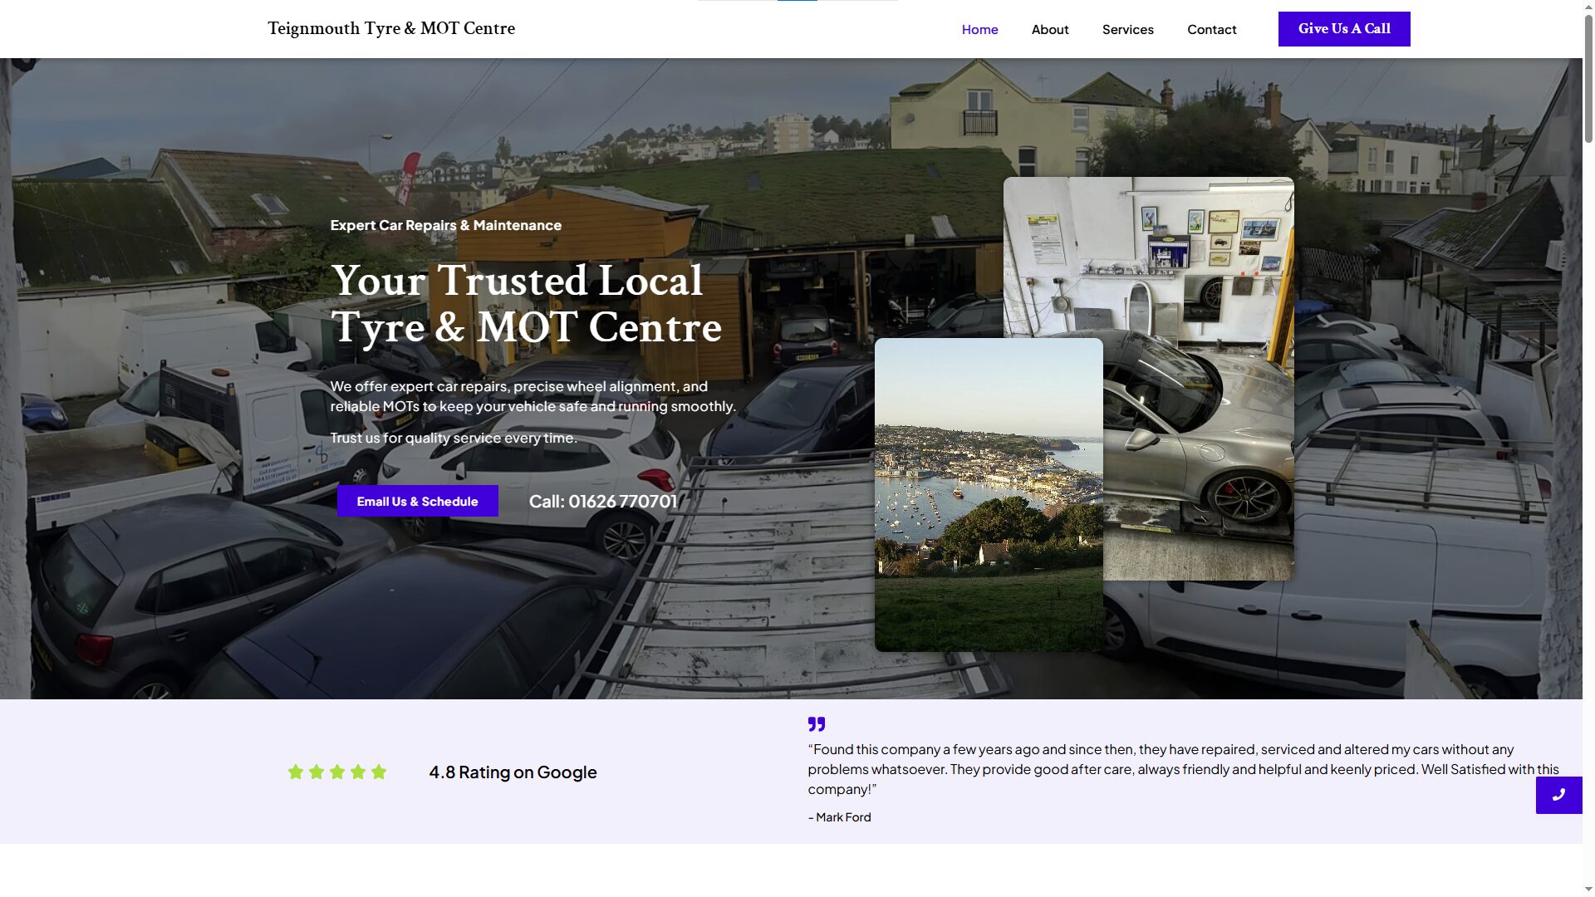Screen dimensions: 1595x897
Task: Click the Give Us A Call button
Action: coord(1343,28)
